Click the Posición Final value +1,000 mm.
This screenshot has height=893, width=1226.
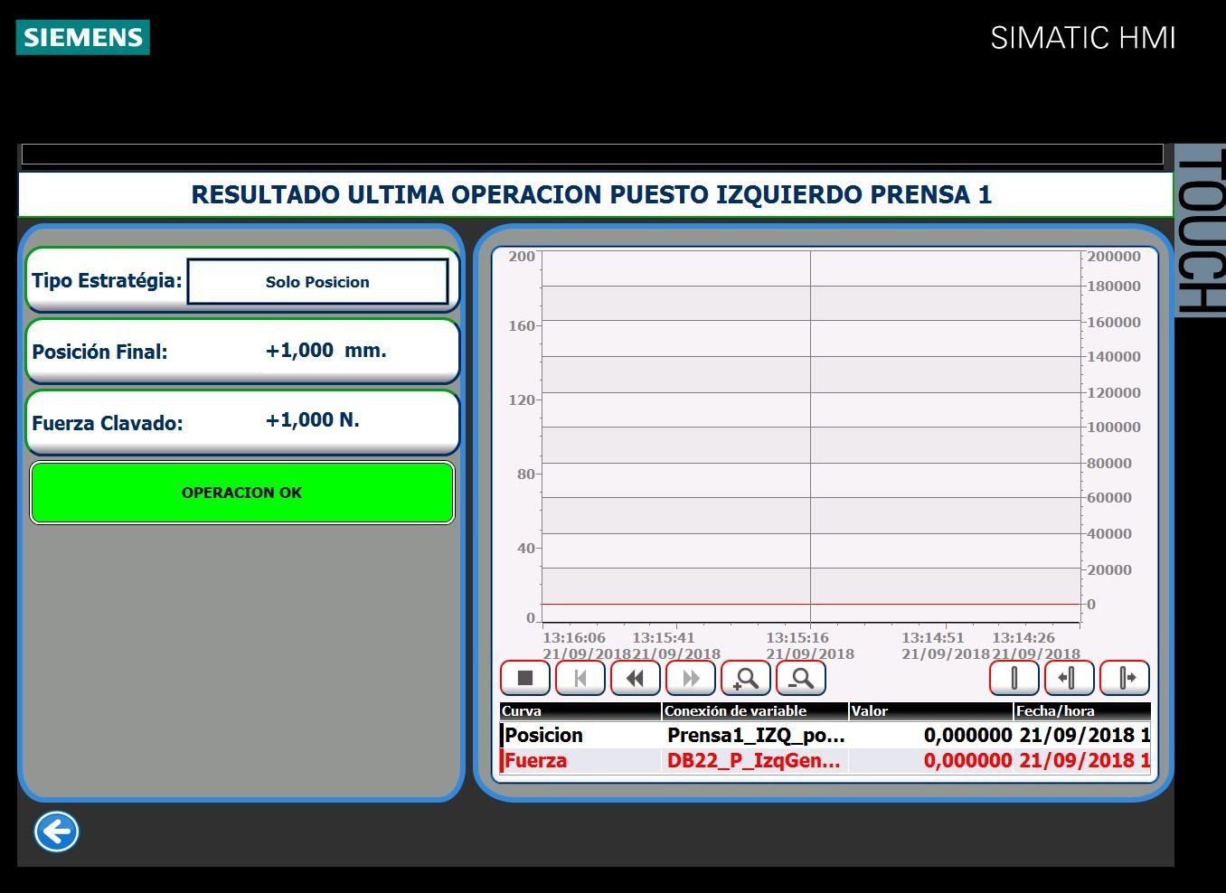(x=326, y=351)
